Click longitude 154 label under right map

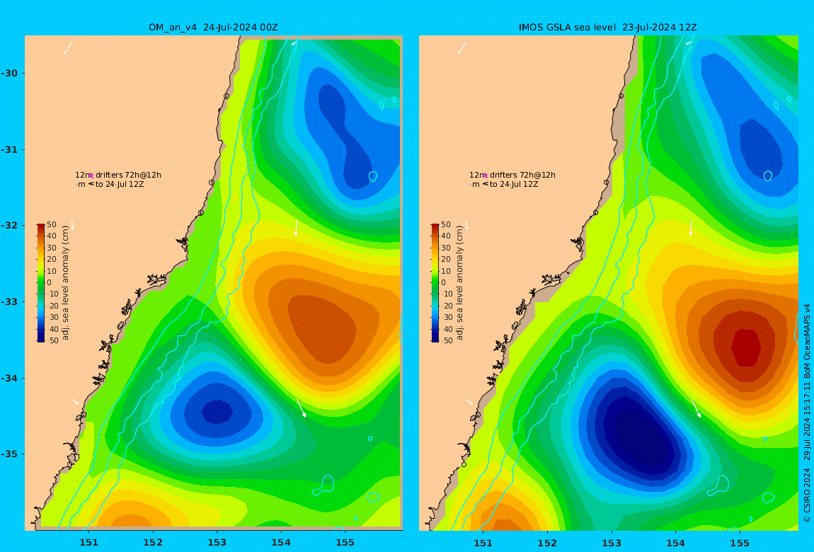click(x=675, y=543)
